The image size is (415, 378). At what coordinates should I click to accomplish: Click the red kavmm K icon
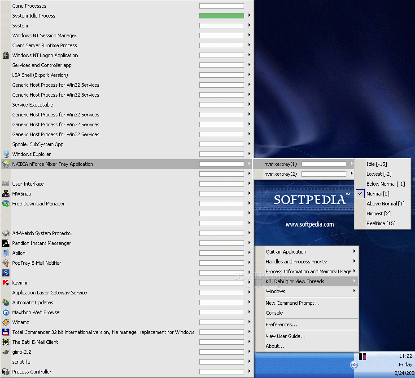[5, 283]
